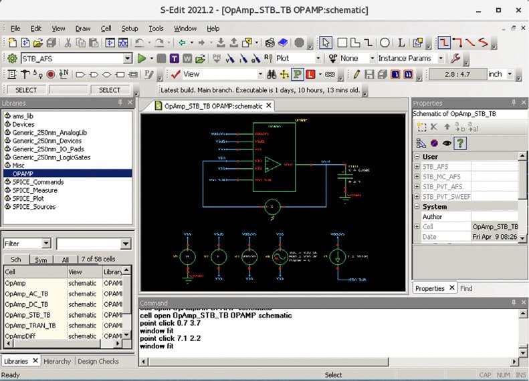Show Sym cells tab in cell list

[41, 260]
